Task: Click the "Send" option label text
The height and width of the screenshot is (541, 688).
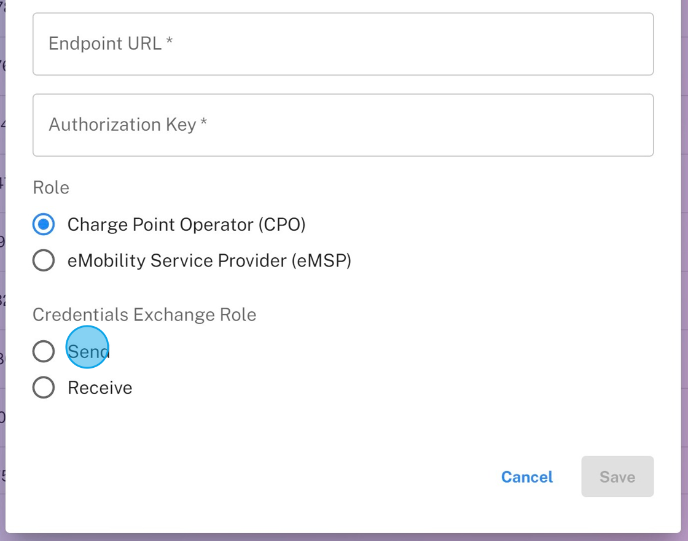Action: click(x=88, y=351)
